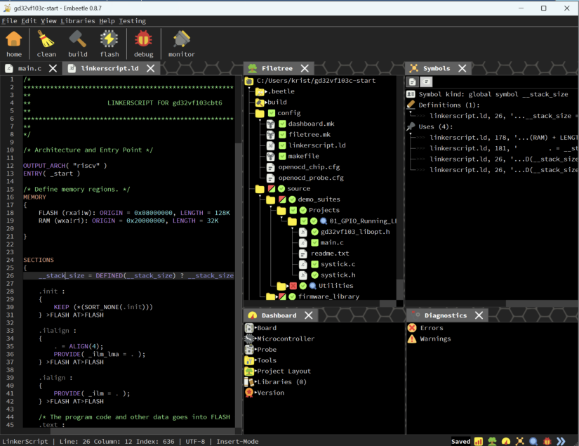Viewport: 579px width, 446px height.
Task: Click the chart icon next to Saved
Action: click(x=478, y=441)
